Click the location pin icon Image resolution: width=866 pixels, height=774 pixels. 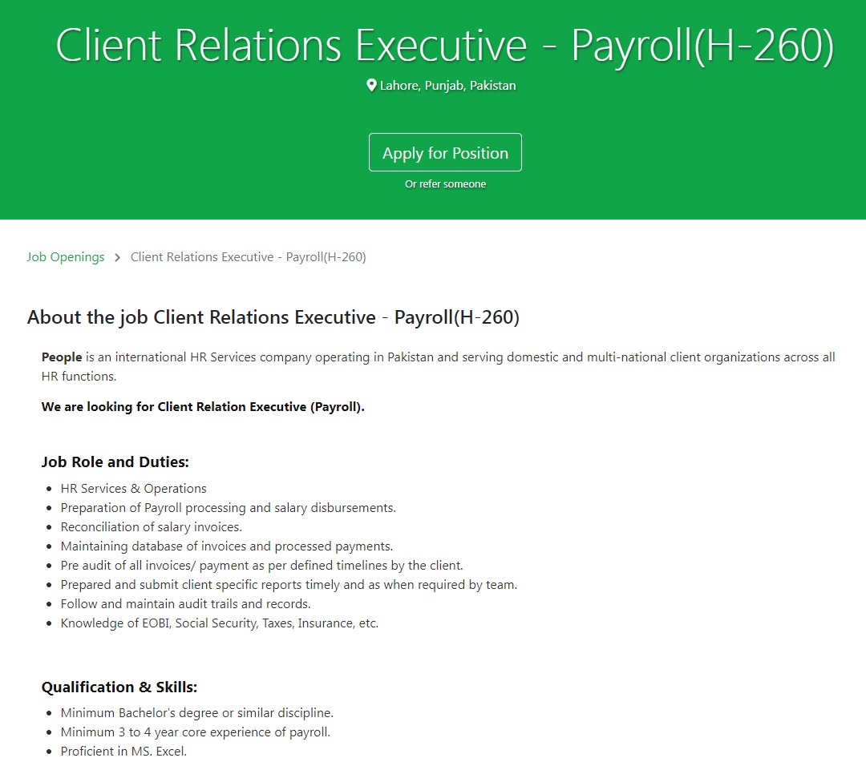371,85
